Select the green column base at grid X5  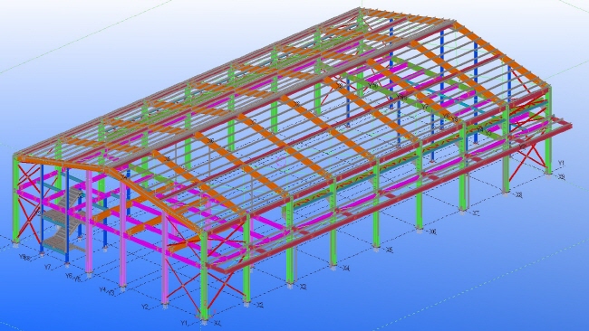pyautogui.click(x=376, y=246)
